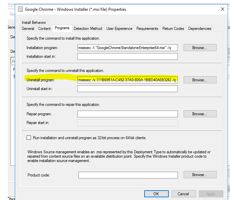Browse for the repair program
The image size is (230, 200).
[200, 114]
